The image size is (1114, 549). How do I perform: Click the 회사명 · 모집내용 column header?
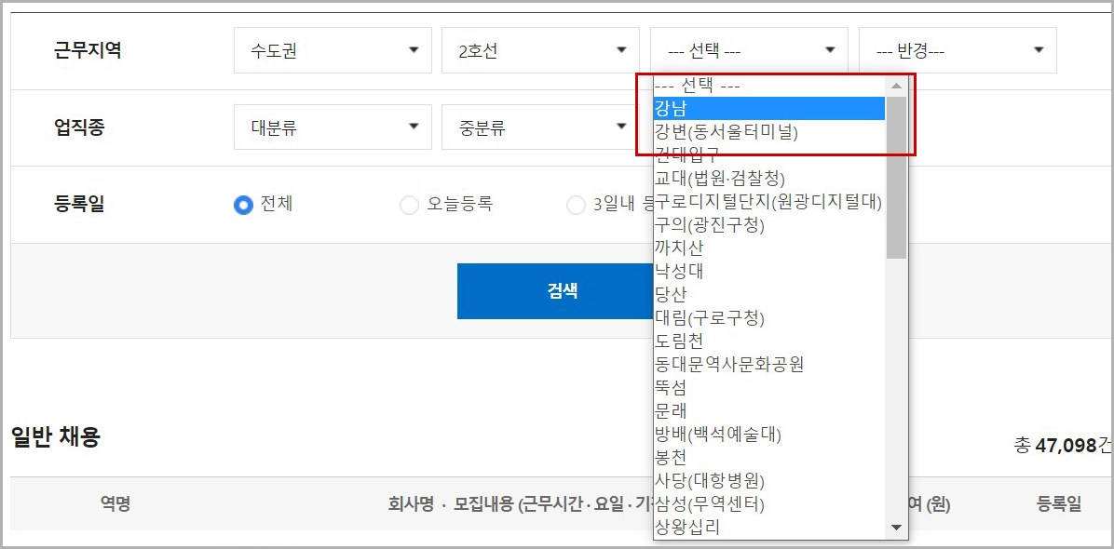click(x=520, y=504)
